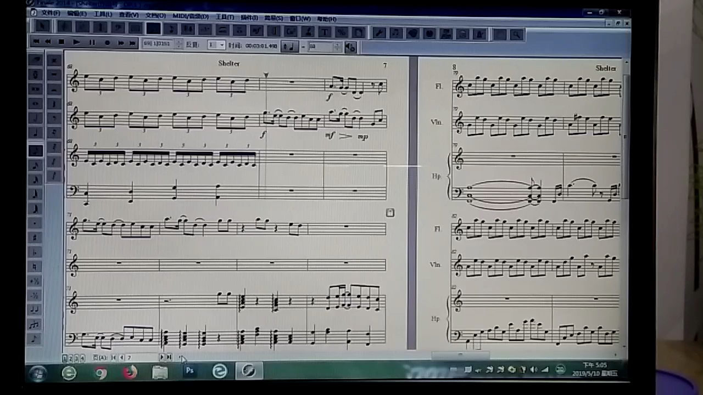Click the tempo value field

pyautogui.click(x=320, y=47)
